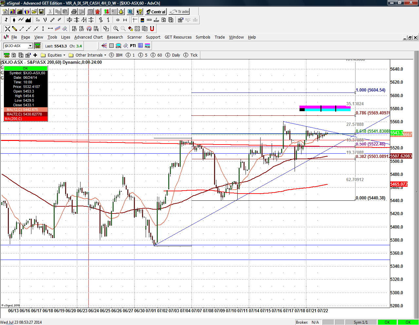The width and height of the screenshot is (419, 325).
Task: Open the Scanner menu
Action: (x=134, y=37)
